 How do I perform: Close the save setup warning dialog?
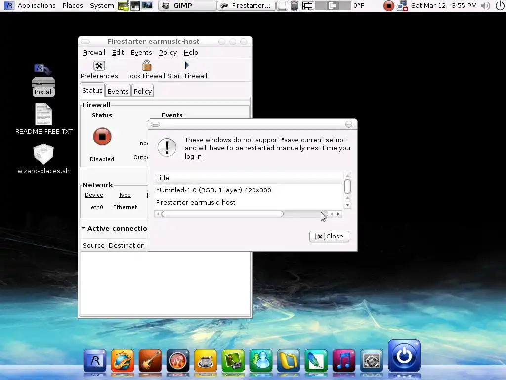(329, 236)
